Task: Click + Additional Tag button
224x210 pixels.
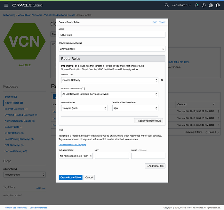Action: pyautogui.click(x=155, y=166)
